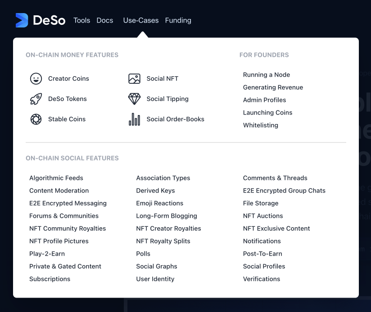Click the DeSo logo icon
The width and height of the screenshot is (371, 312).
[x=22, y=20]
